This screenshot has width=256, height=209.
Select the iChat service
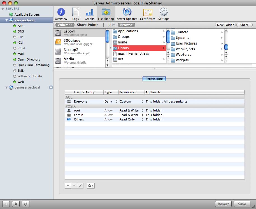27,48
